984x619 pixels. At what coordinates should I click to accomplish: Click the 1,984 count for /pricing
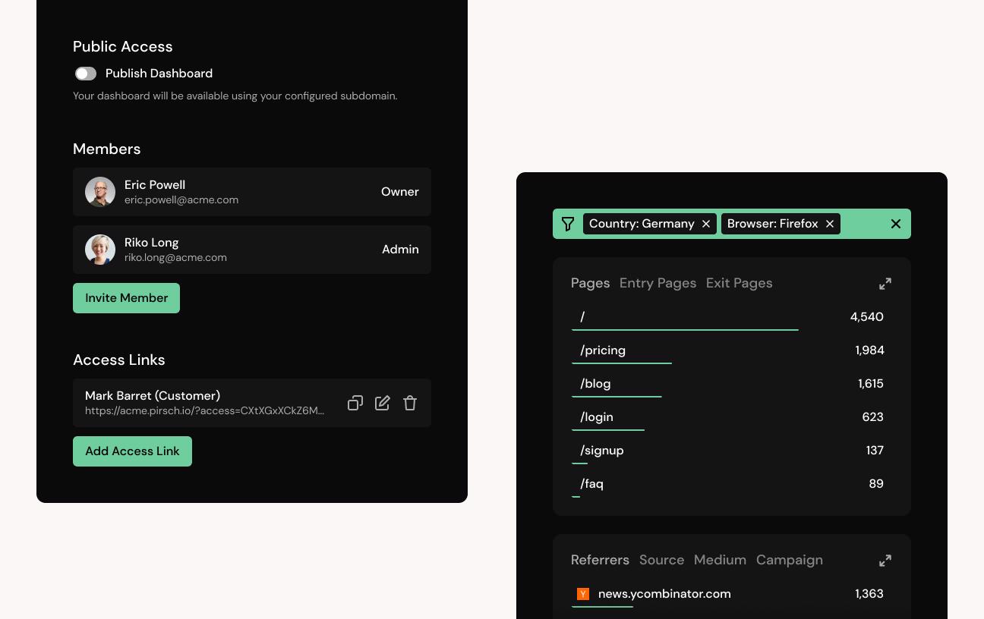(x=869, y=350)
